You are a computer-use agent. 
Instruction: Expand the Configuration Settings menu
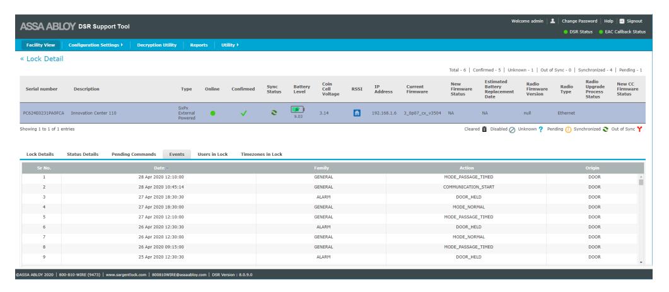pyautogui.click(x=96, y=45)
